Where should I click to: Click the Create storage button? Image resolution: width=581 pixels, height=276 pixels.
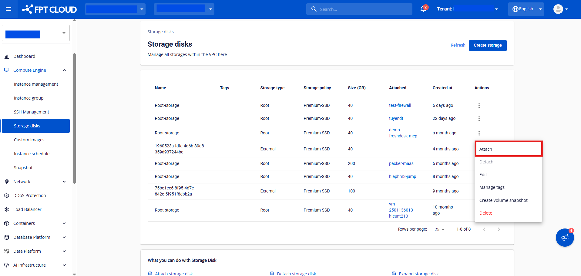coord(488,45)
